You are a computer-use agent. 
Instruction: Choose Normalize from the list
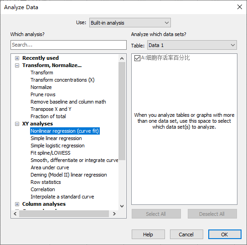pyautogui.click(x=41, y=87)
